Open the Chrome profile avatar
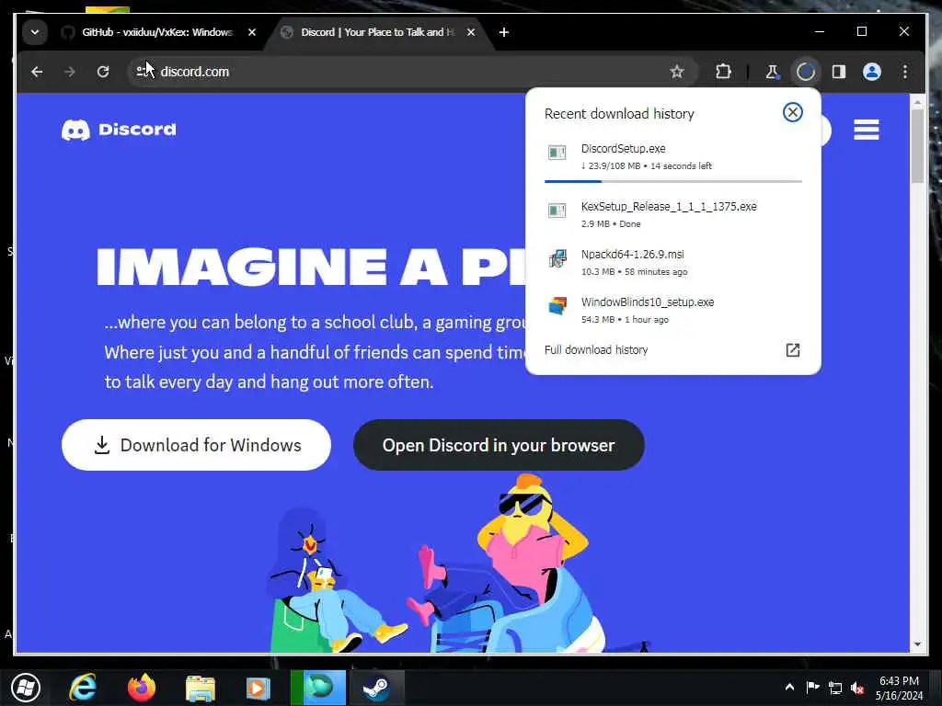 point(872,72)
